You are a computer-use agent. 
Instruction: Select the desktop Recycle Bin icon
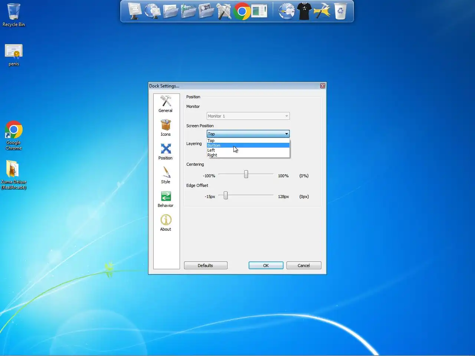[14, 15]
